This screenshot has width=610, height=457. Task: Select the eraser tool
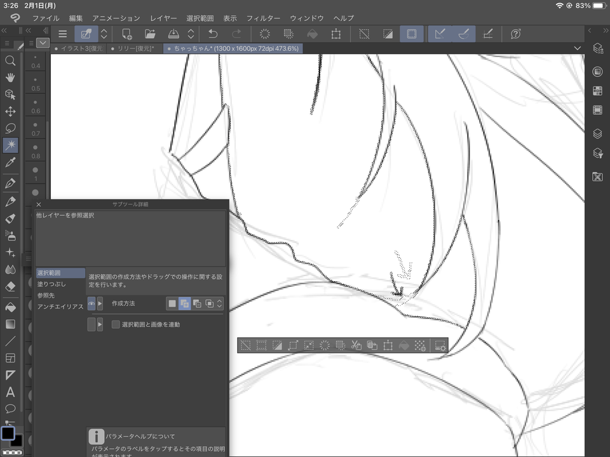coord(11,287)
